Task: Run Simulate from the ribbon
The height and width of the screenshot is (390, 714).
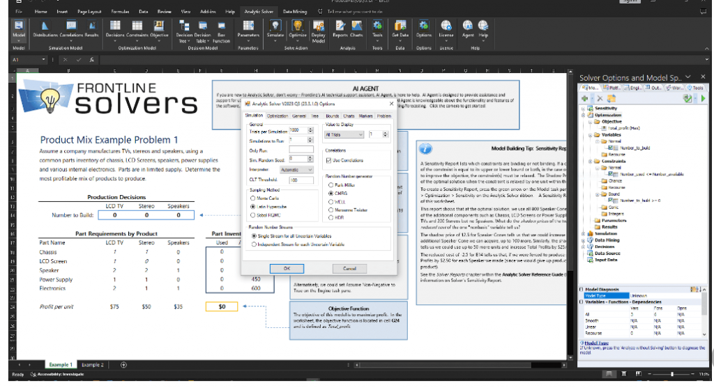Action: point(275,29)
